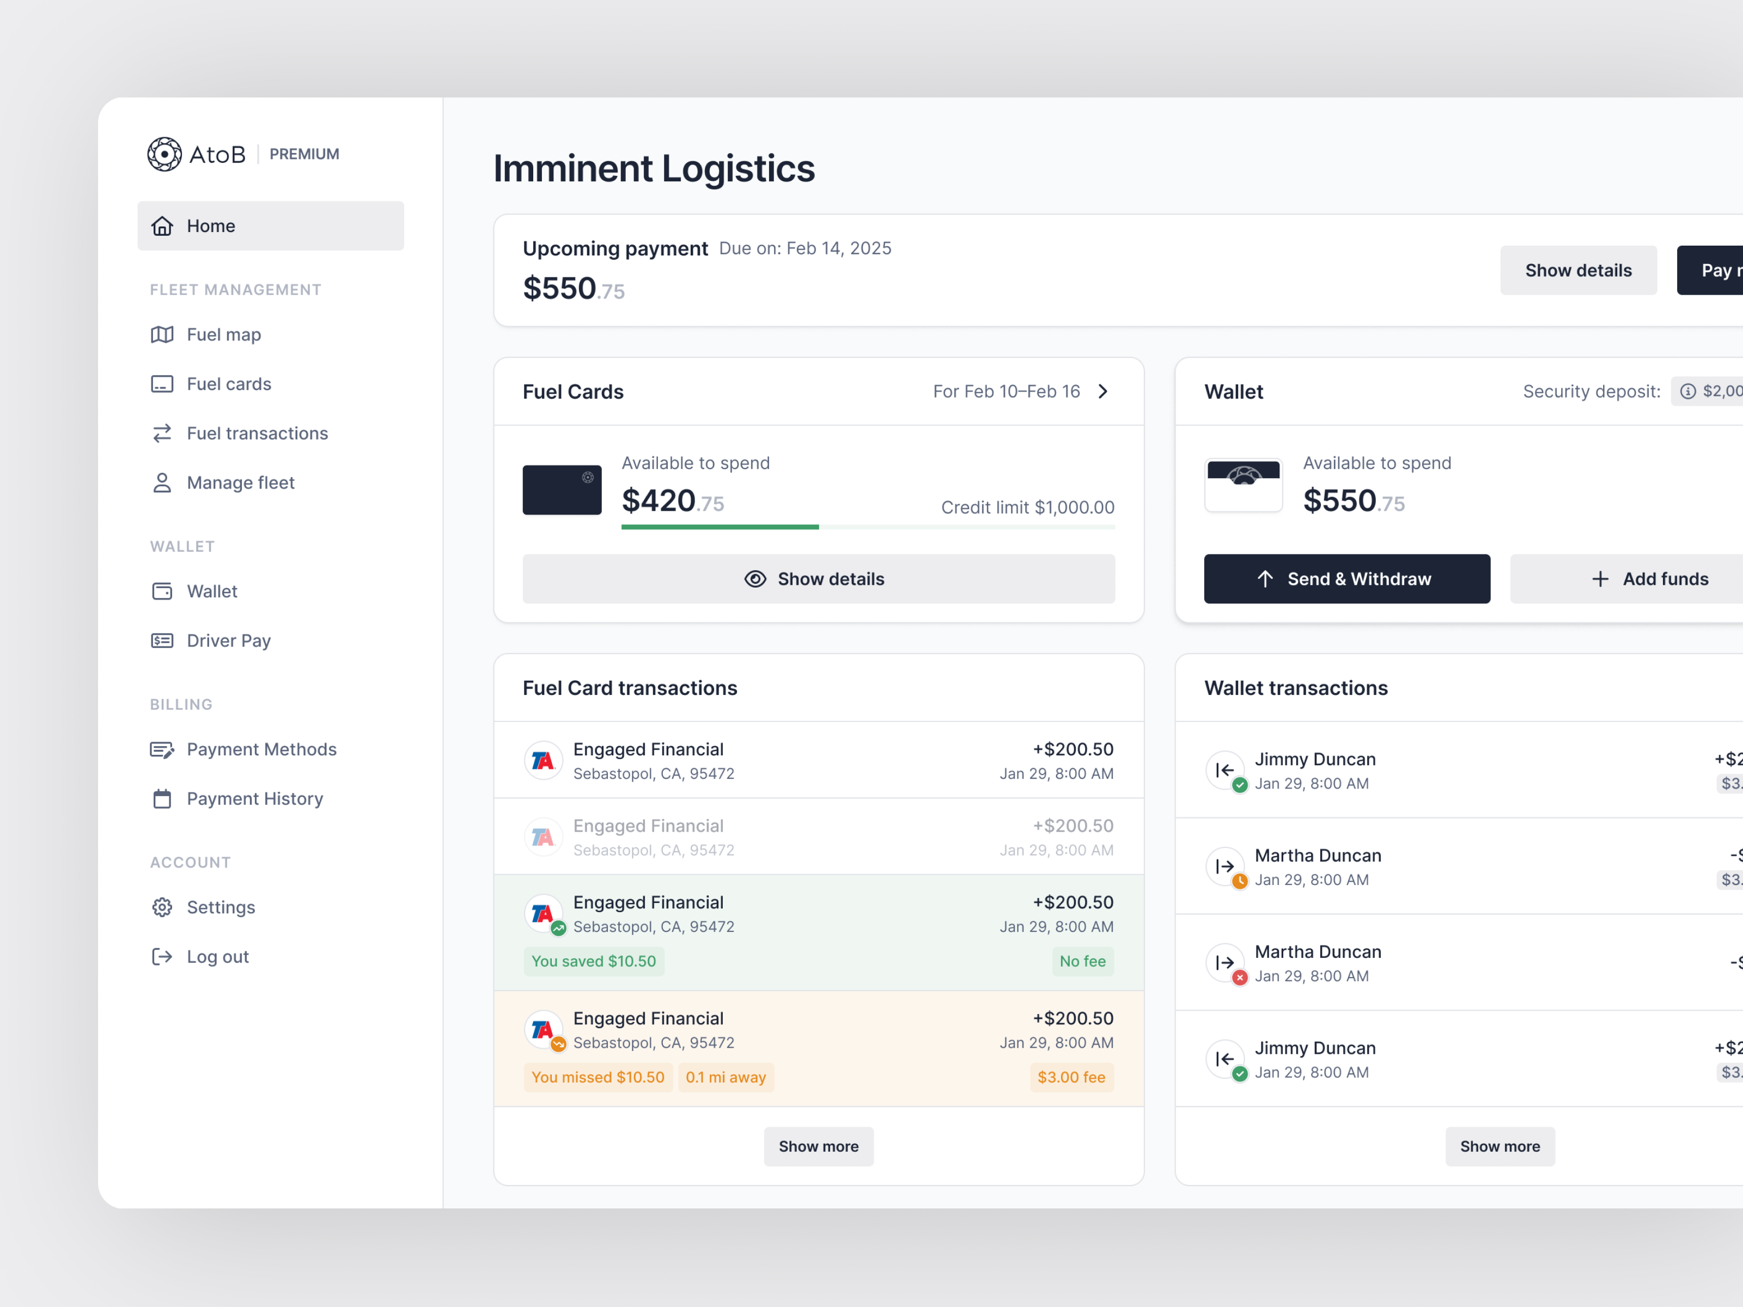Show more Fuel Card transactions
Screen dimensions: 1743x1307
(819, 1146)
